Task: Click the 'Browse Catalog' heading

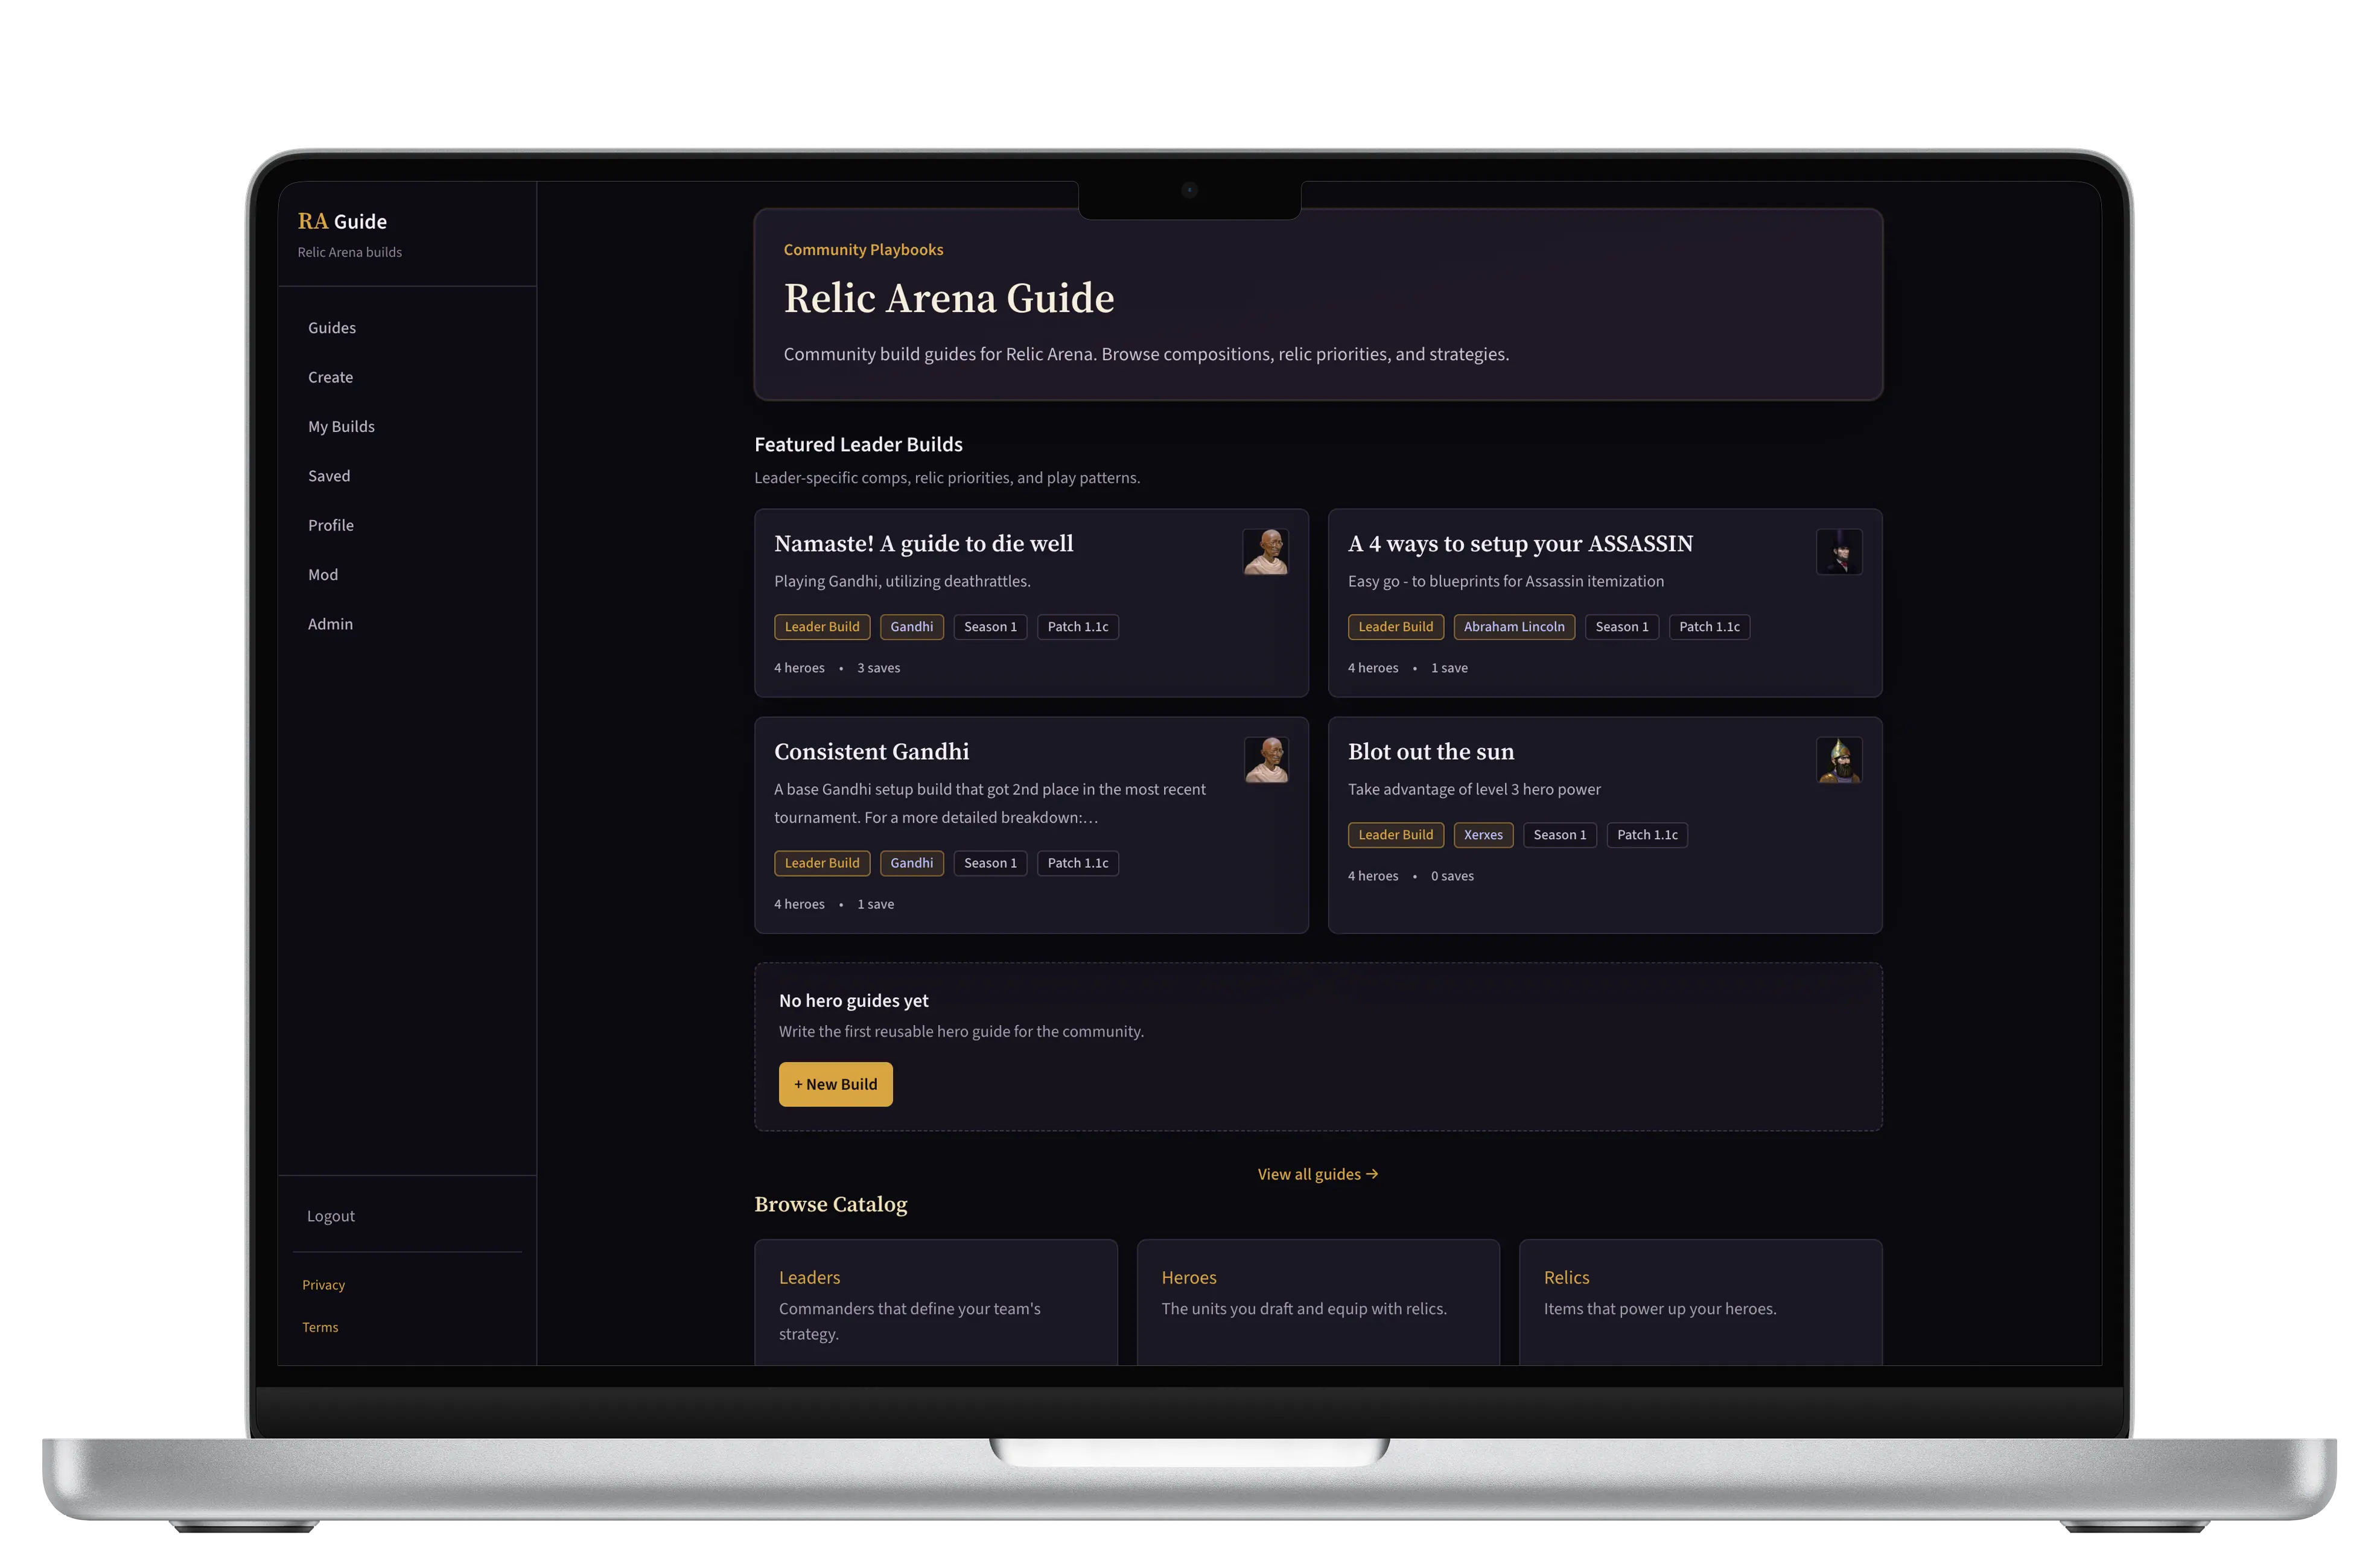Action: (x=831, y=1204)
